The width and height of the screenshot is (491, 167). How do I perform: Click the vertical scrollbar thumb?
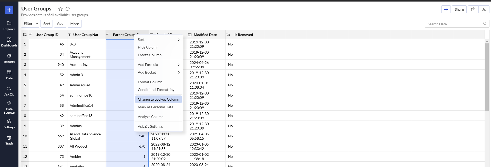click(x=487, y=77)
